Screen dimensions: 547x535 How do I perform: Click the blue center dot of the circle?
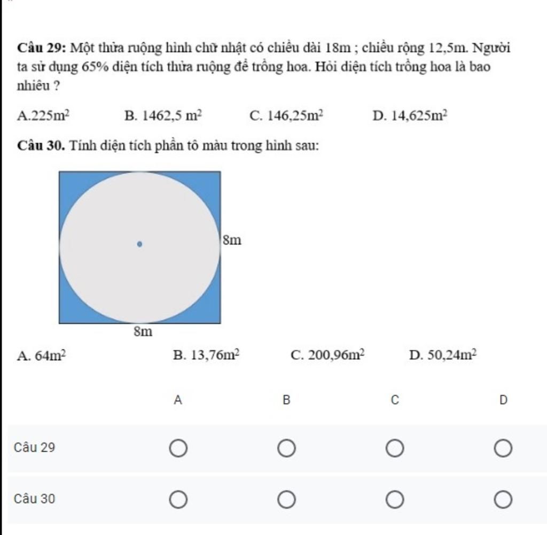(x=139, y=244)
